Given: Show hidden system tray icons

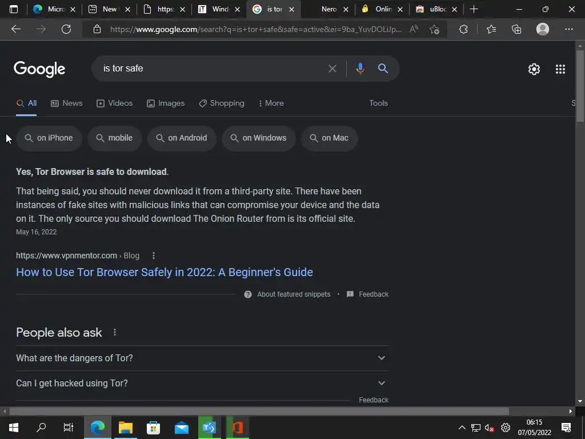Looking at the screenshot, I should [x=462, y=428].
